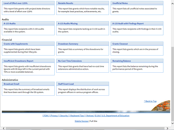Click the 'Audits' section heading
This screenshot has width=174, height=130.
click(5, 19)
